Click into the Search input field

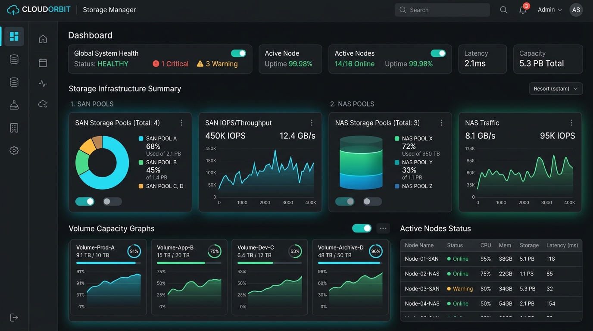click(x=442, y=10)
